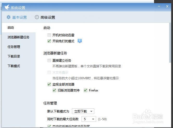
Task: Click the 默认下载模式为 label
Action: 58,111
